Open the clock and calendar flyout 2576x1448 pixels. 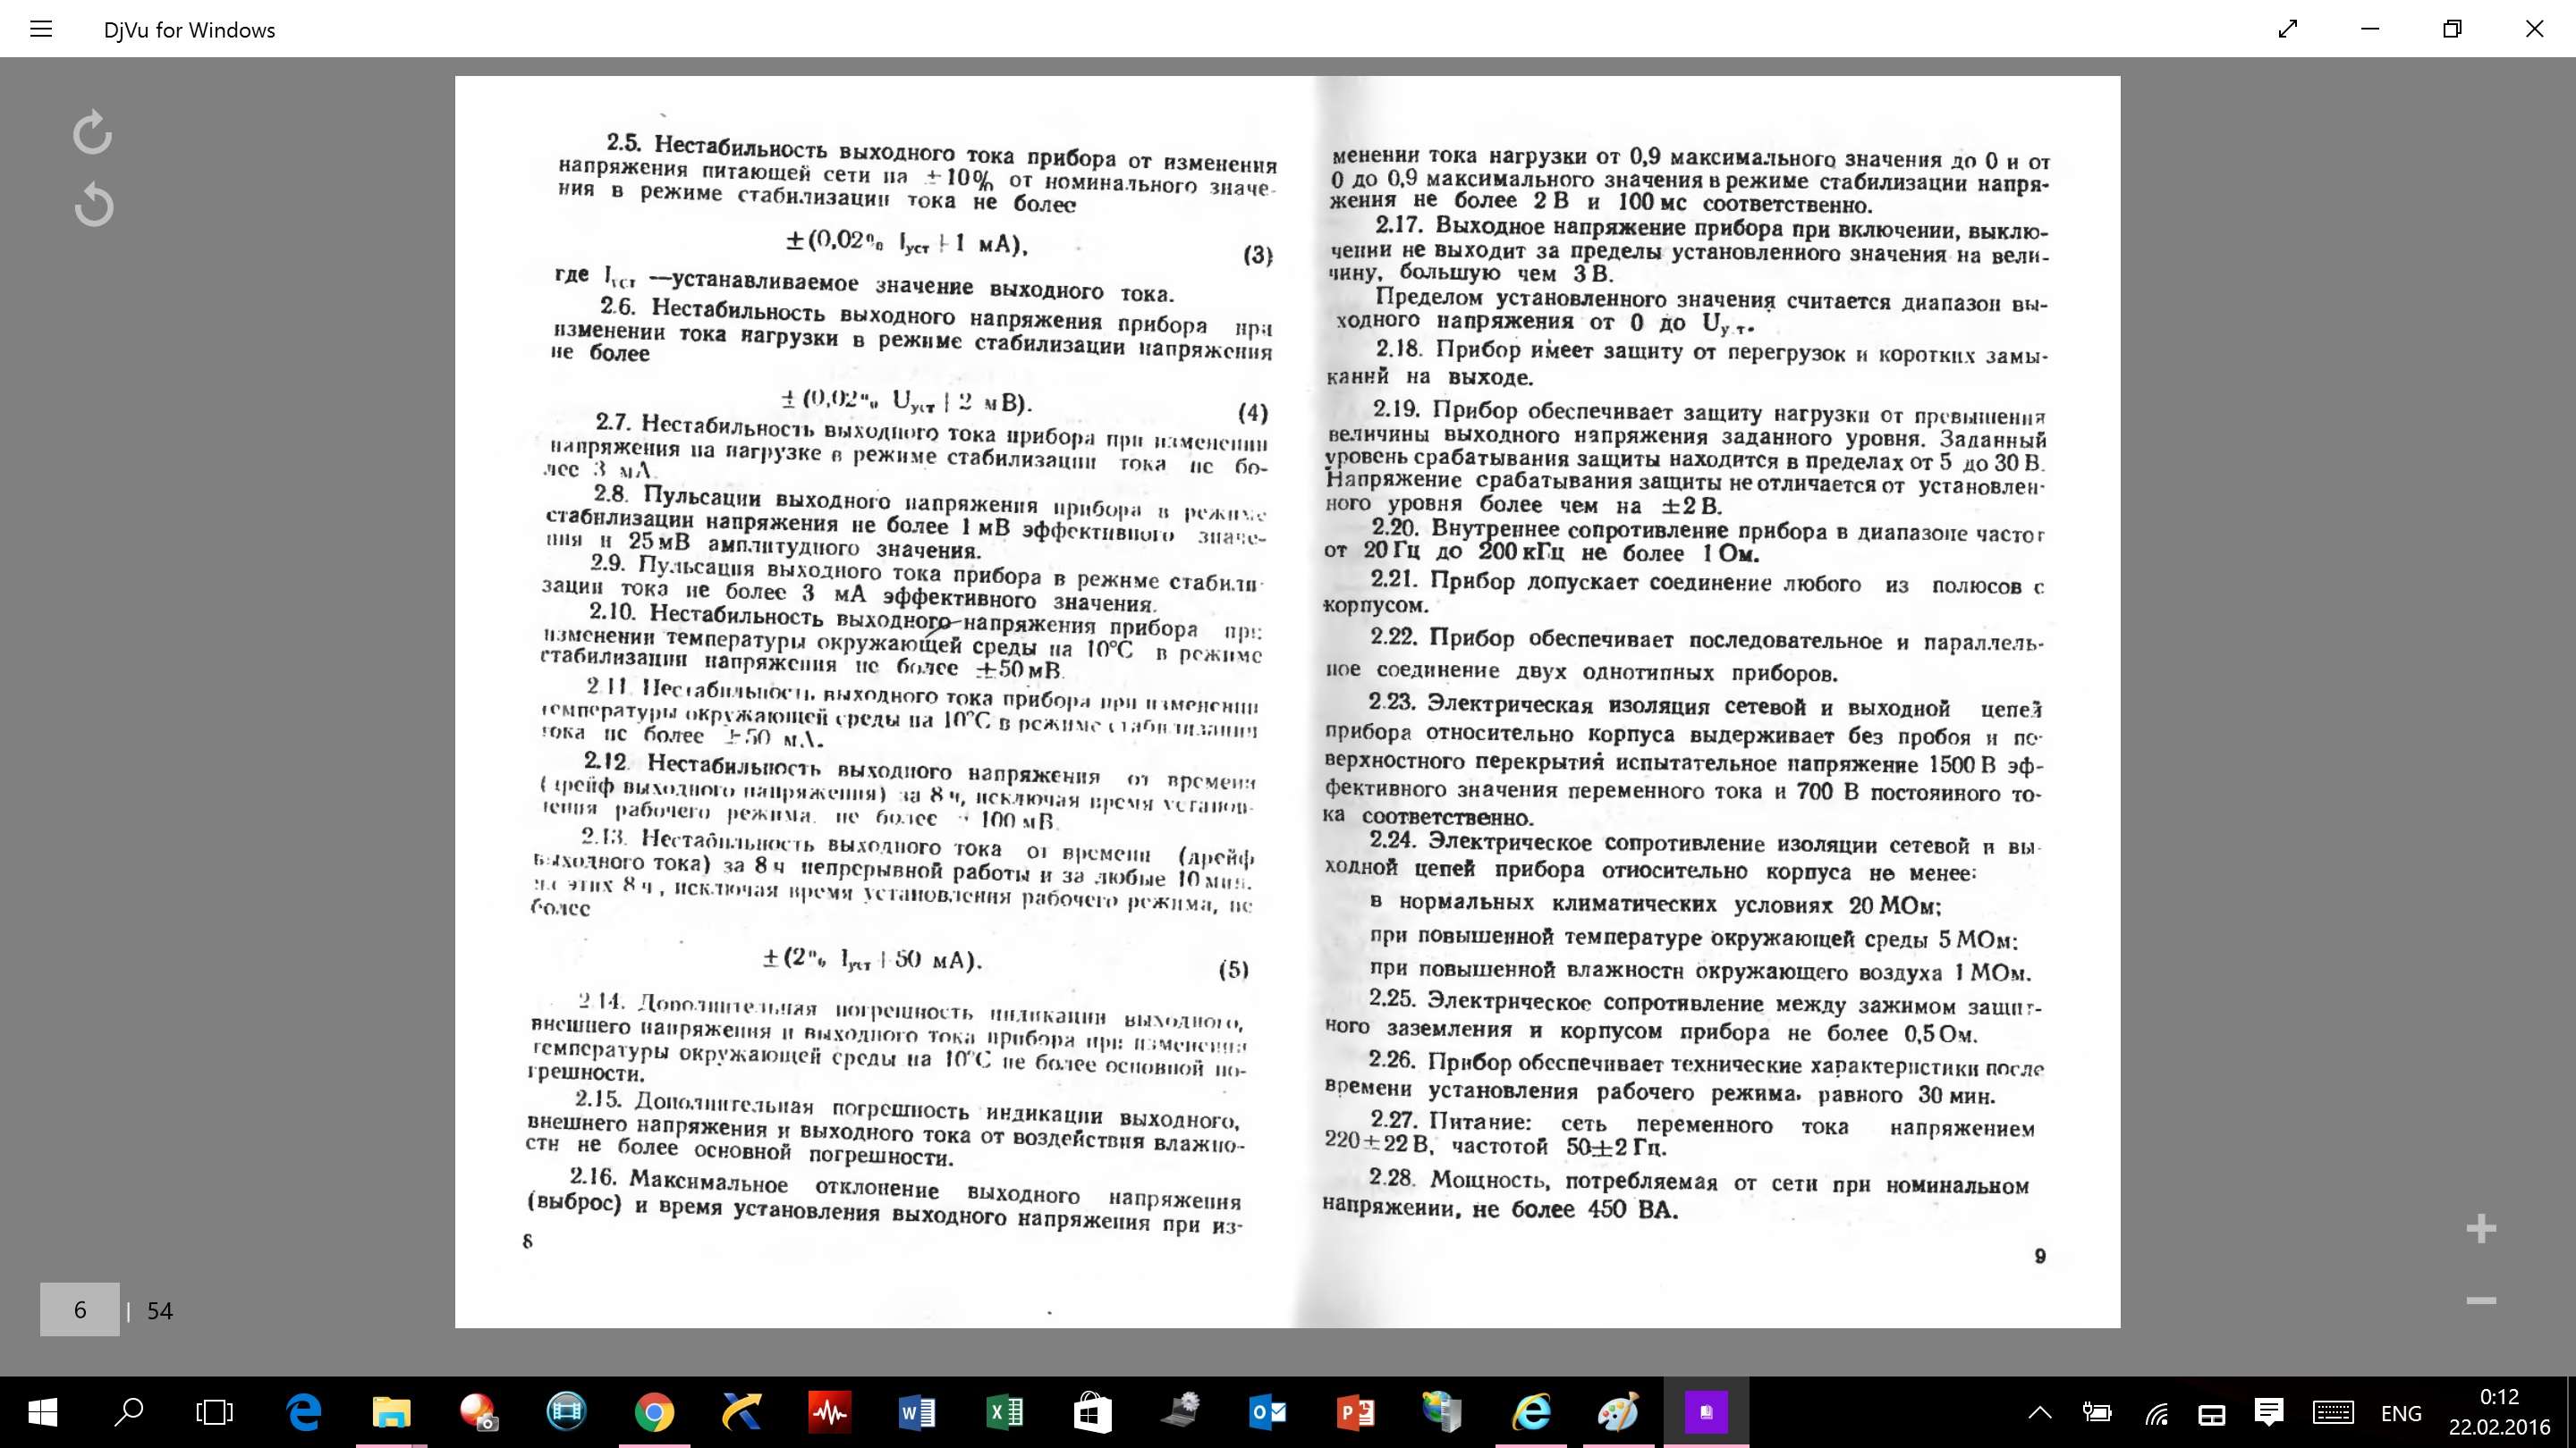pyautogui.click(x=2499, y=1412)
